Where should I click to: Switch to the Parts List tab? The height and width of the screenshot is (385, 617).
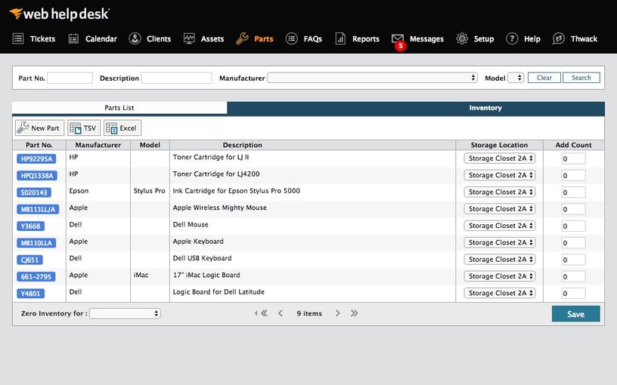[119, 108]
